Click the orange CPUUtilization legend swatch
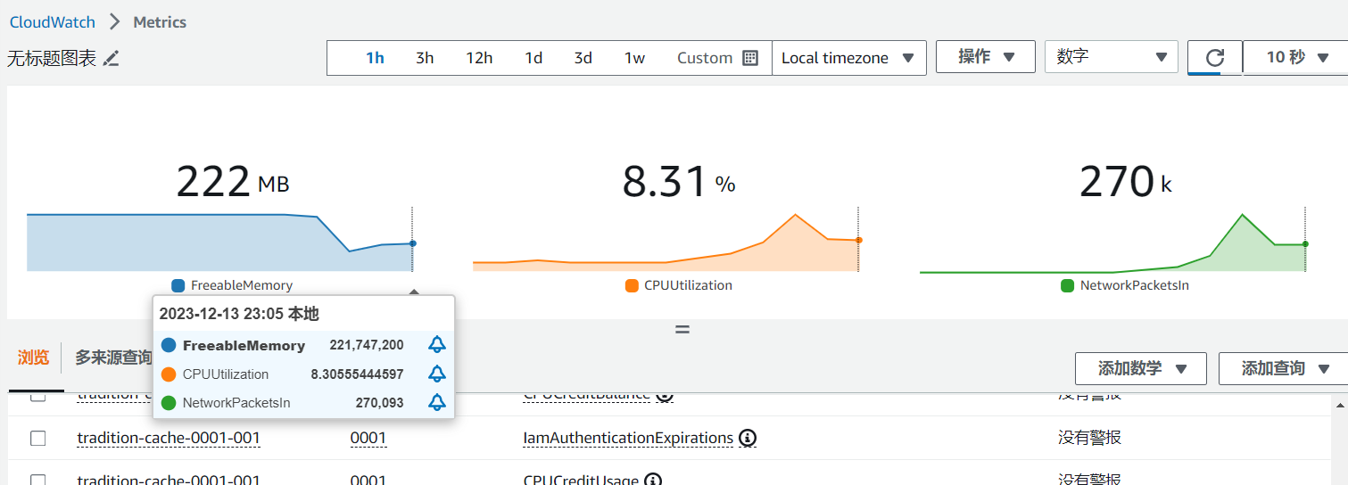 point(632,285)
